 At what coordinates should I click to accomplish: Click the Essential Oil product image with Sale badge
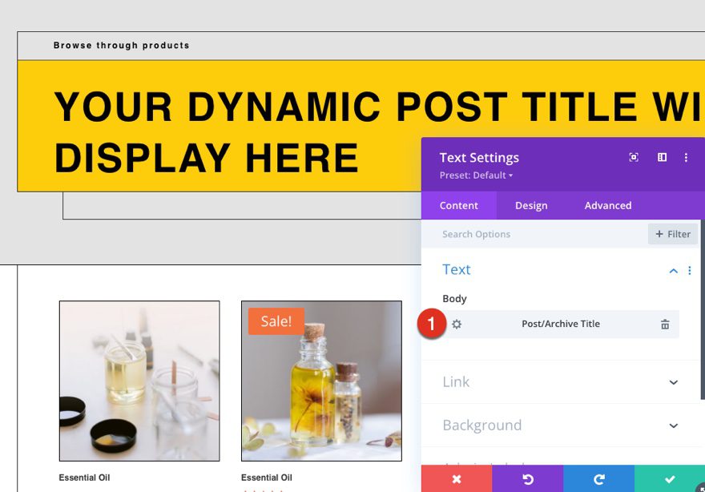tap(320, 381)
